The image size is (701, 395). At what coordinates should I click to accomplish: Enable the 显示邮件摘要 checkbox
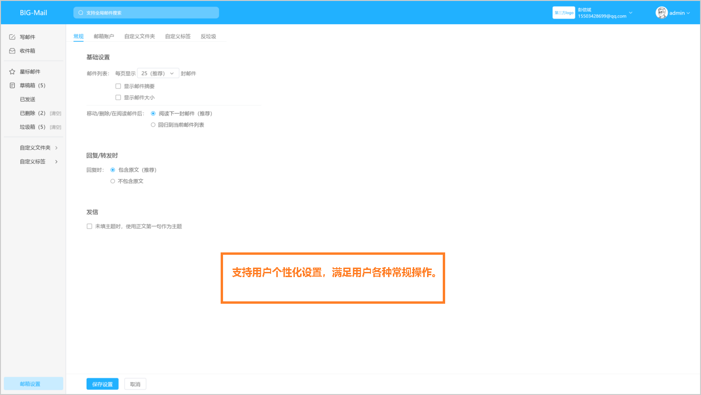tap(118, 86)
